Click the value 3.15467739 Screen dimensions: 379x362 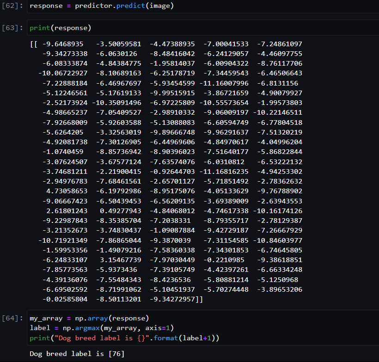[x=120, y=260]
